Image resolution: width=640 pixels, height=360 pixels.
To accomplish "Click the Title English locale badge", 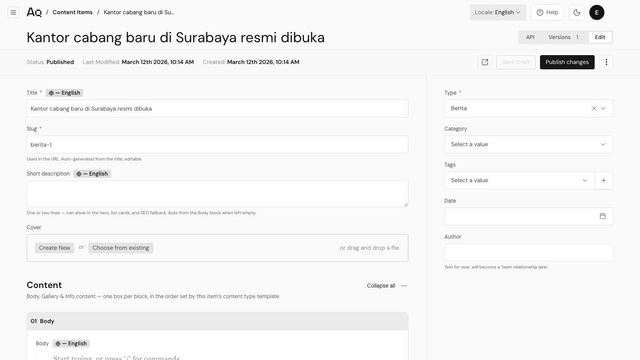I will 64,93.
